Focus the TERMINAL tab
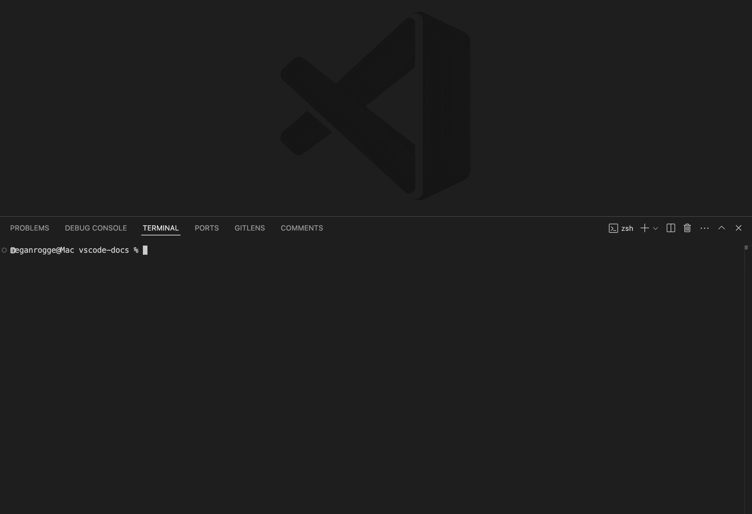The width and height of the screenshot is (752, 514). [x=161, y=228]
